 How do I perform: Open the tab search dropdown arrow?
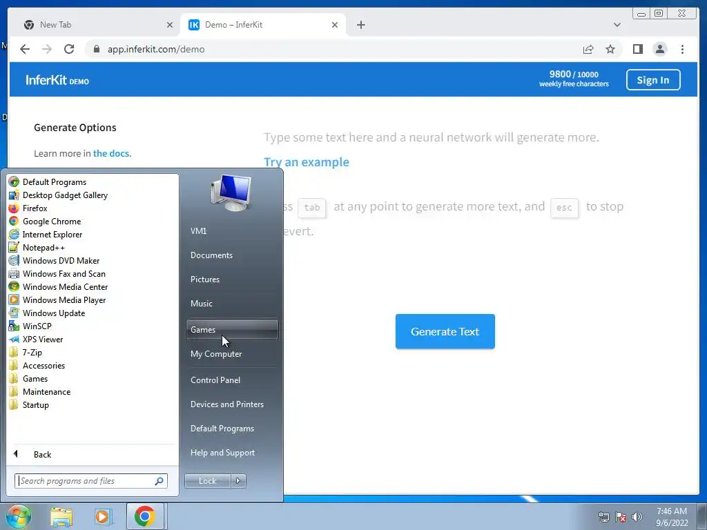(x=617, y=25)
